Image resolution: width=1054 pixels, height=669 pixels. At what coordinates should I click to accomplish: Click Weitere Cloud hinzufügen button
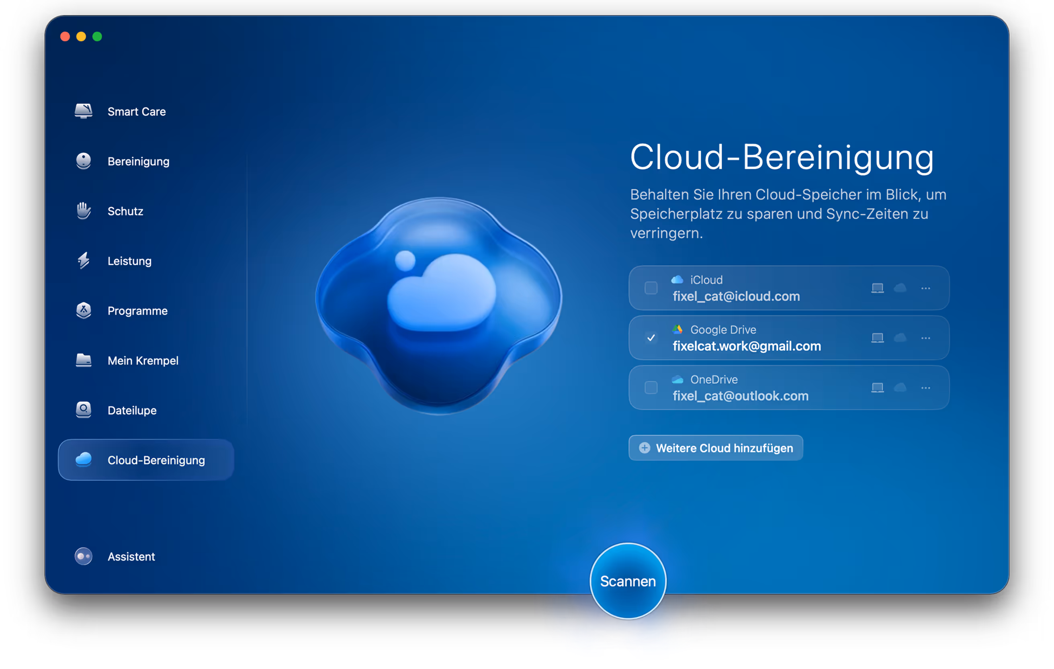[x=716, y=448]
